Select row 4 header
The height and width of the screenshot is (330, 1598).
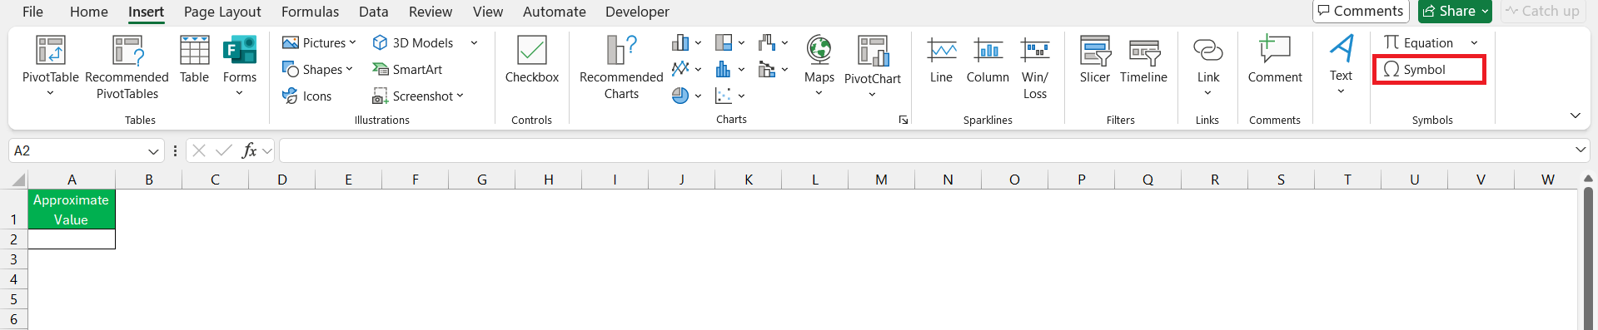pyautogui.click(x=13, y=279)
